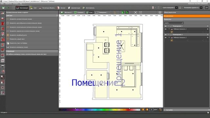The image size is (210, 118).
Task: Click the calculation luminaire icon in the top toolbar
Action: point(153,8)
